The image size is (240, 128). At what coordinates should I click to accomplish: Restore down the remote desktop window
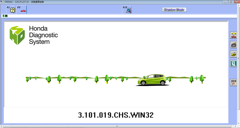click(231, 2)
